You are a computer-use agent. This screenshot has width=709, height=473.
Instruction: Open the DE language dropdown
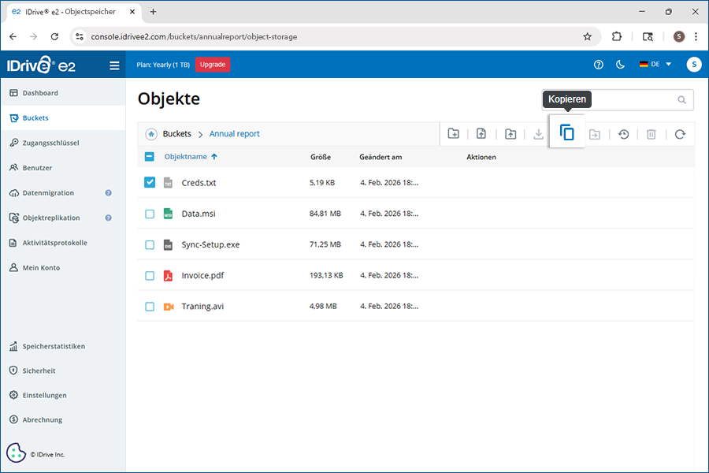[x=655, y=65]
